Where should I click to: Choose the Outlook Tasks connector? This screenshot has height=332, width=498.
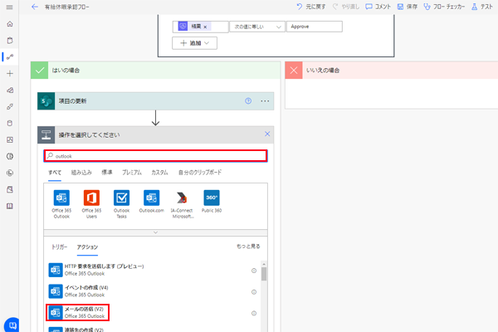[122, 204]
